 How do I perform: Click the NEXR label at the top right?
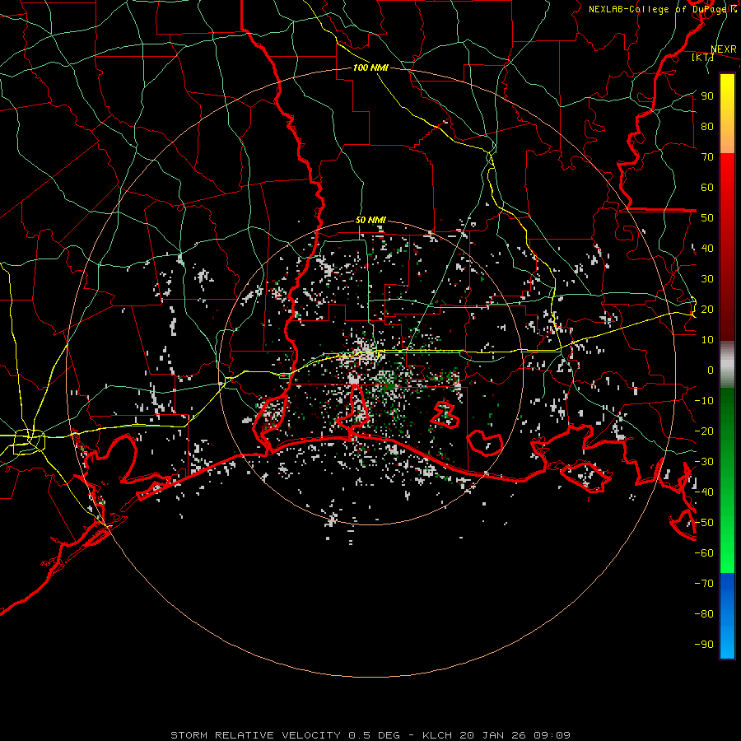pos(724,49)
